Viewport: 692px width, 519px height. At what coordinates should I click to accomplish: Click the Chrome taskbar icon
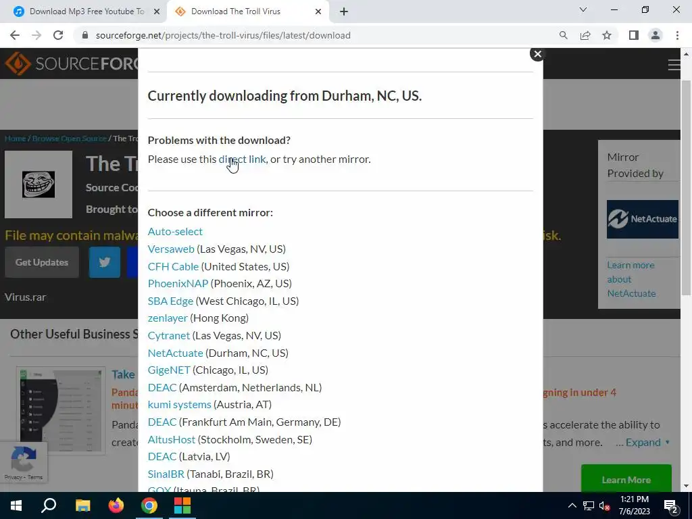[x=149, y=505]
